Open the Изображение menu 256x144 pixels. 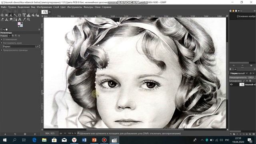tap(44, 7)
